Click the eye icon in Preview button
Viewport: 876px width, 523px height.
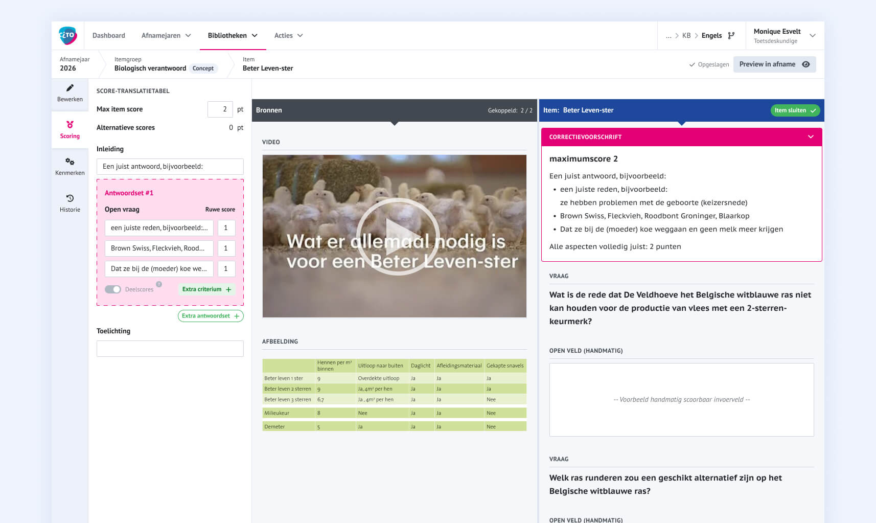(806, 64)
